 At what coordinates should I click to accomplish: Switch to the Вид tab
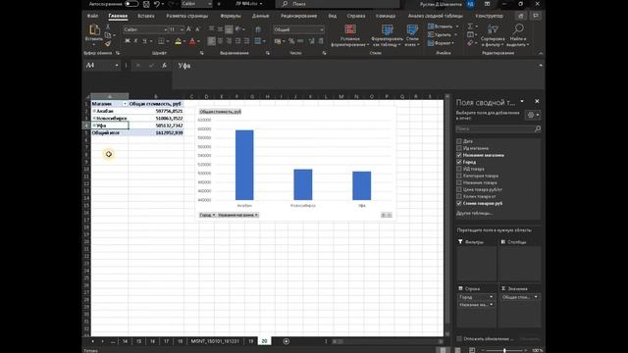tap(333, 16)
